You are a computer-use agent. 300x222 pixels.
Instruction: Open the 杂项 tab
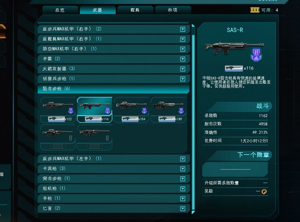click(x=173, y=10)
